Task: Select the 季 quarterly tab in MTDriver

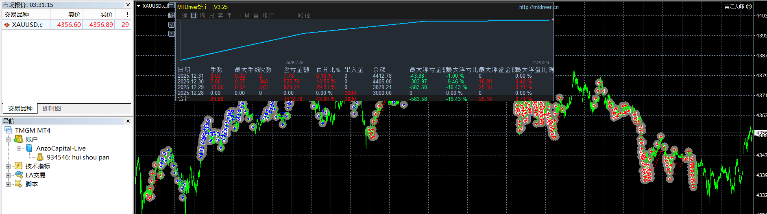Action: [x=220, y=15]
